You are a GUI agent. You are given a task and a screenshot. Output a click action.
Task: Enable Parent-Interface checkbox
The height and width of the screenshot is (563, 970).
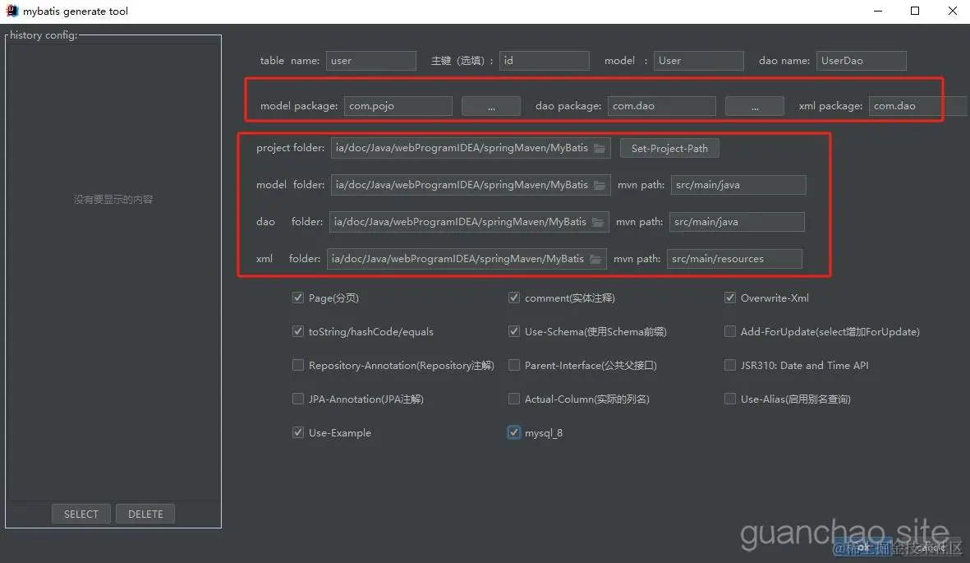[x=514, y=366]
